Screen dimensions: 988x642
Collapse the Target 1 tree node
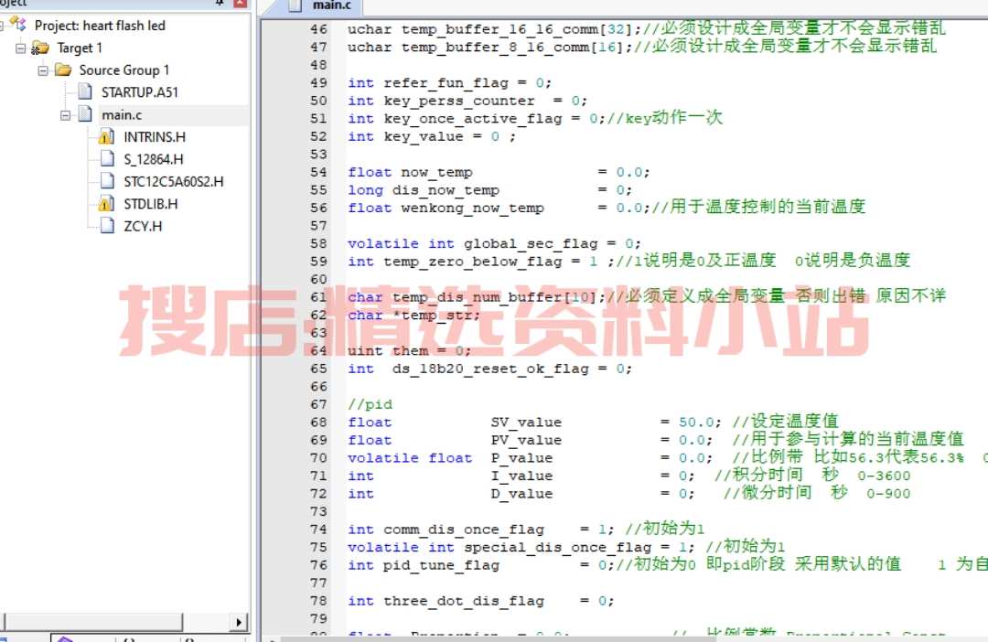click(21, 48)
